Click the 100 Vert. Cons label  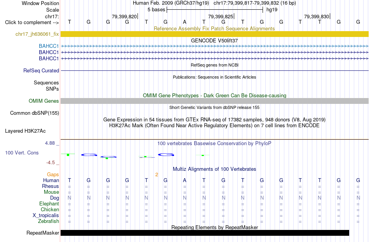coord(22,153)
